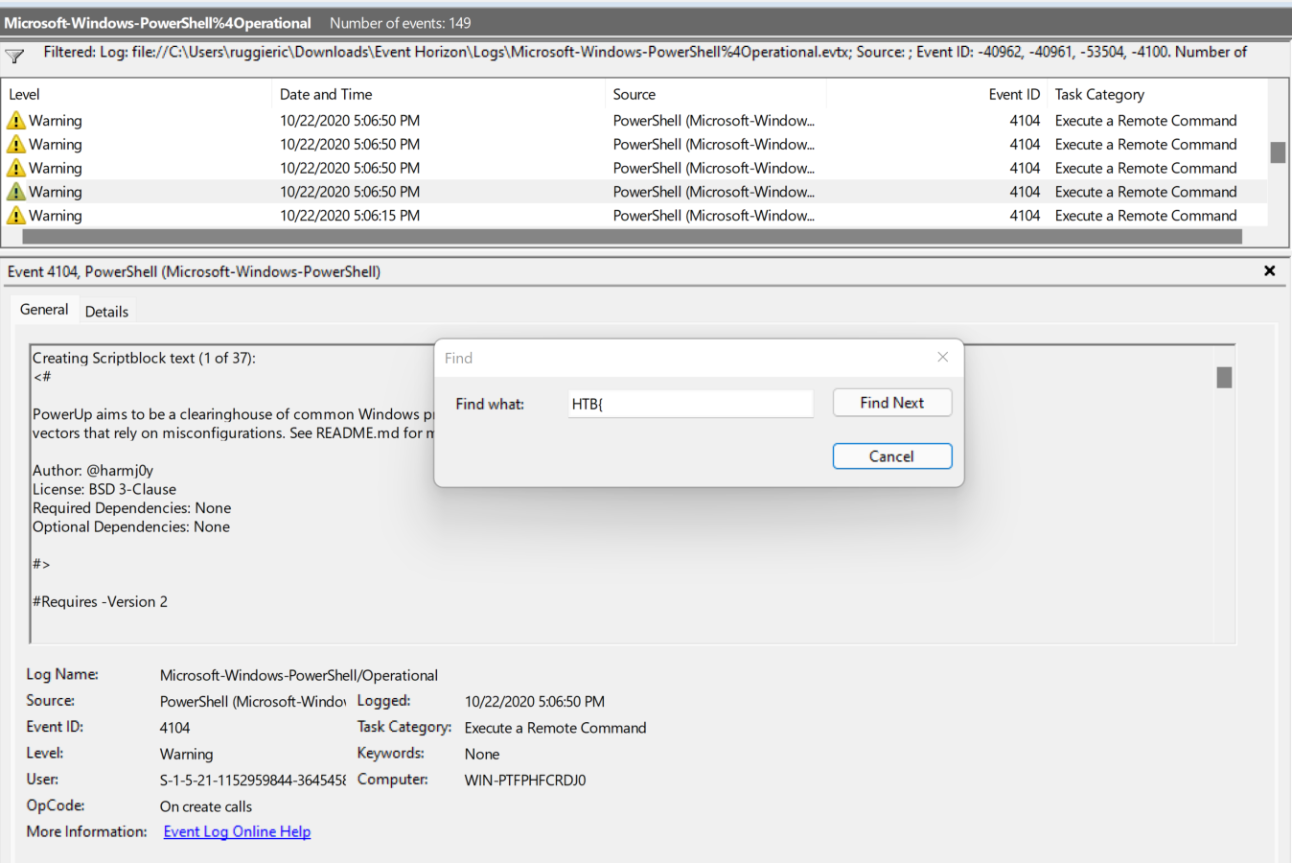The image size is (1292, 863).
Task: Open the Event Log Online Help link
Action: click(x=237, y=831)
